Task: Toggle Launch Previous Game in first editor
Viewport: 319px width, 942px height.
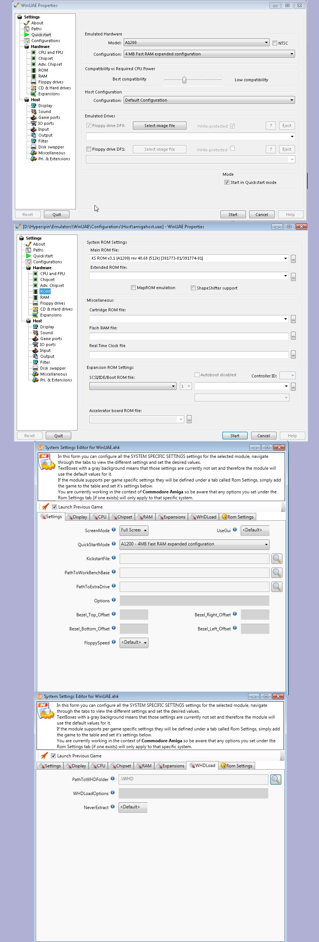Action: [x=54, y=507]
